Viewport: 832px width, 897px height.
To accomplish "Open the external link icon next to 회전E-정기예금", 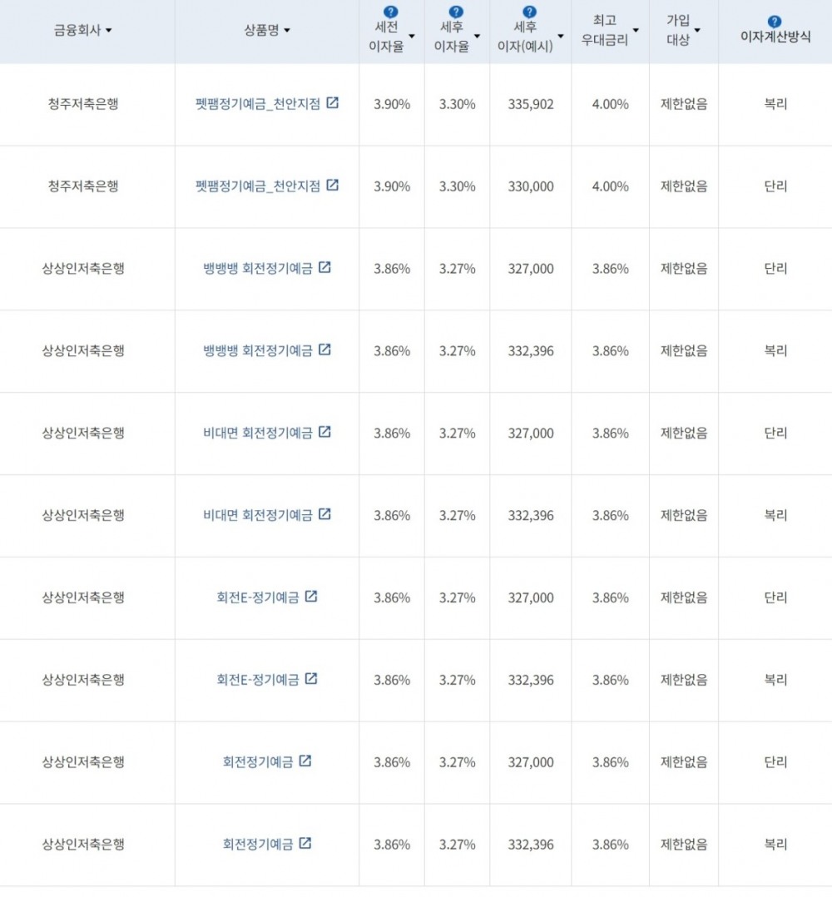I will (312, 597).
